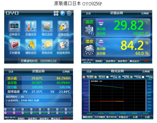Viewport: 157px width, 123px height.
Task: Open the 程式设定 chart icon
Action: pyautogui.click(x=47, y=26)
